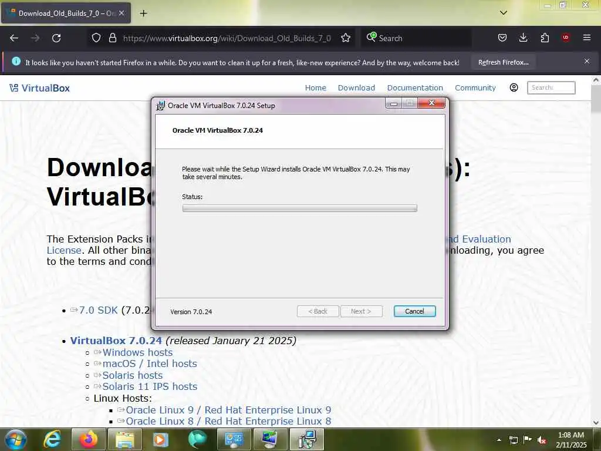This screenshot has height=451, width=601.
Task: Open the Download menu on VirtualBox site
Action: pos(356,88)
